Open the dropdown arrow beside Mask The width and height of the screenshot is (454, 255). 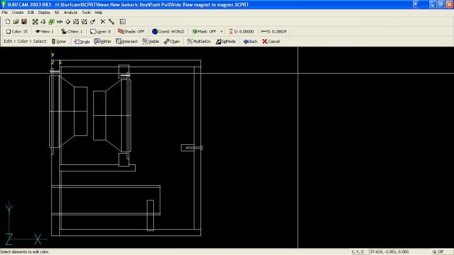click(x=221, y=31)
